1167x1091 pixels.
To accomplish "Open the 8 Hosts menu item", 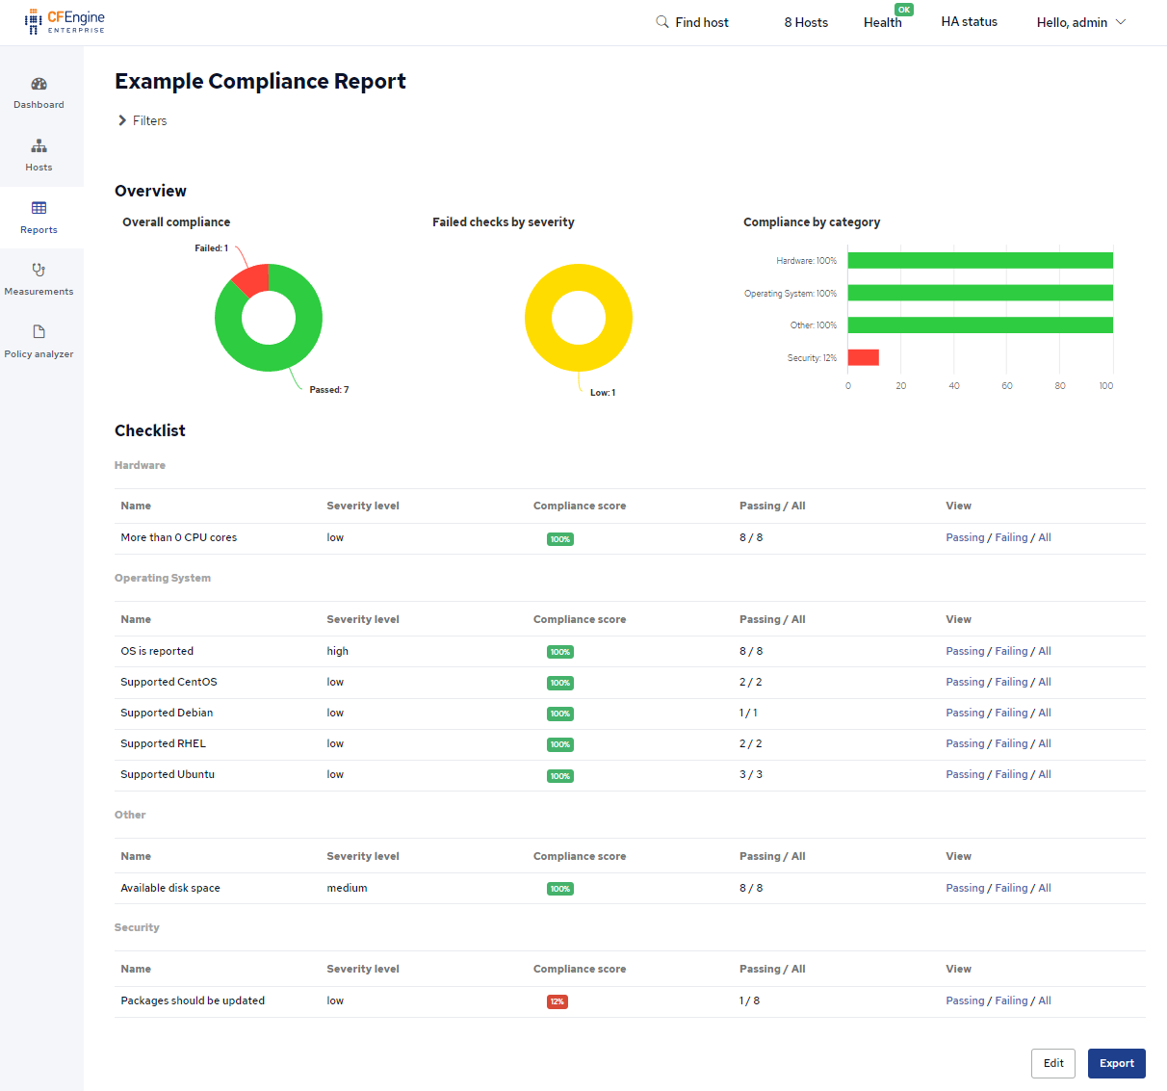I will pyautogui.click(x=806, y=22).
